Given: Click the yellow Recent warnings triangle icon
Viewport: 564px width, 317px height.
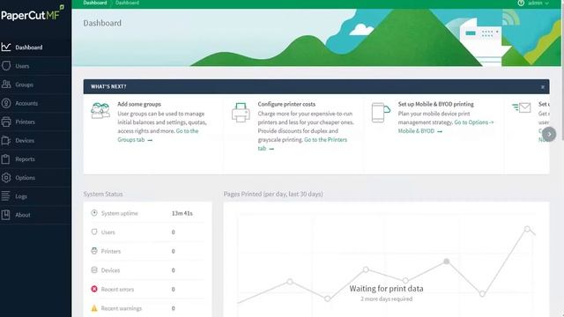Looking at the screenshot, I should point(94,308).
